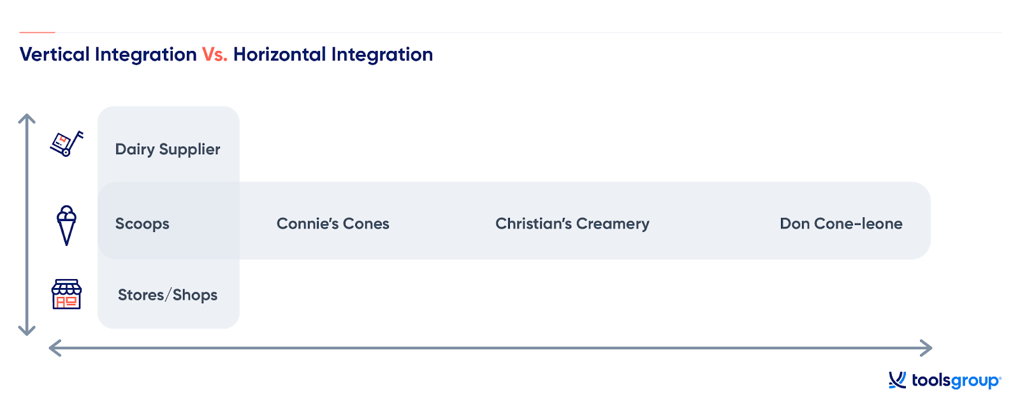1020x404 pixels.
Task: Click the Christian's Creamery label
Action: (572, 224)
